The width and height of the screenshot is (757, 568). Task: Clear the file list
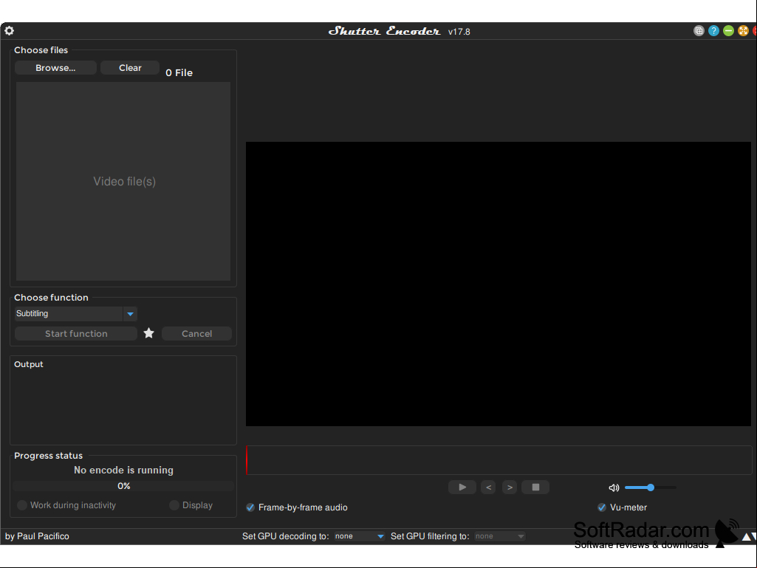tap(130, 68)
